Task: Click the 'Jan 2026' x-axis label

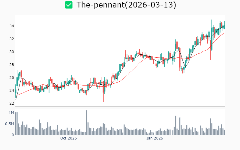Action: point(154,138)
